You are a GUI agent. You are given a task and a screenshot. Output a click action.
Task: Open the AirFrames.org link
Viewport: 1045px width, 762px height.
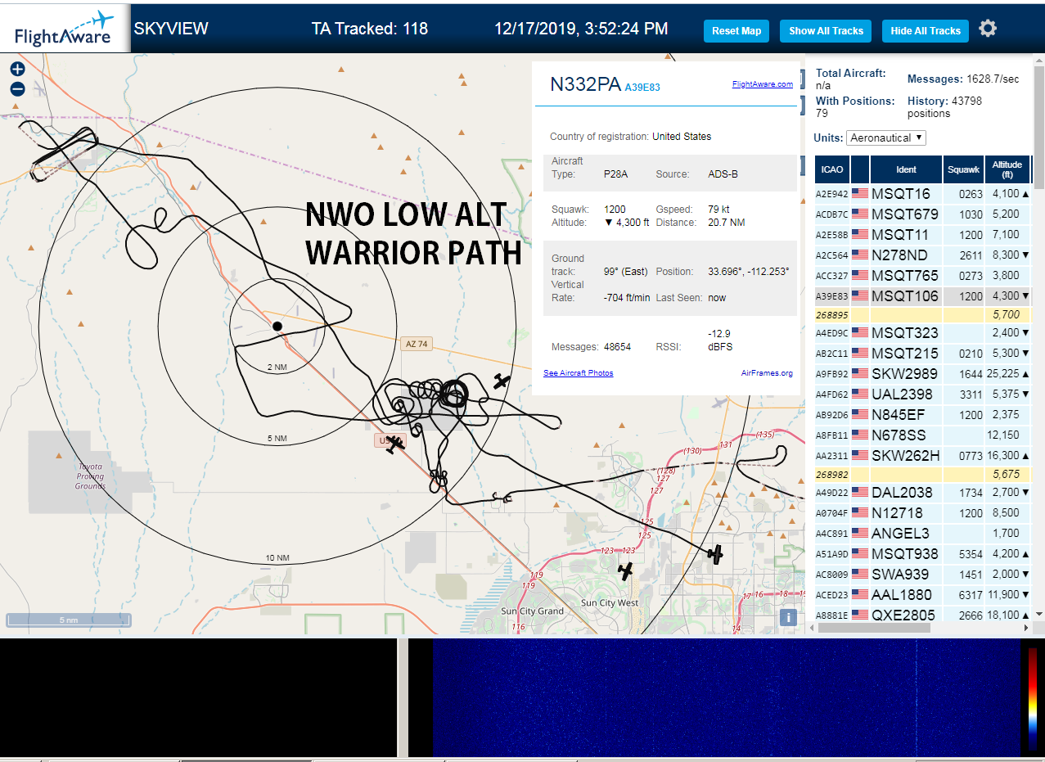(767, 373)
